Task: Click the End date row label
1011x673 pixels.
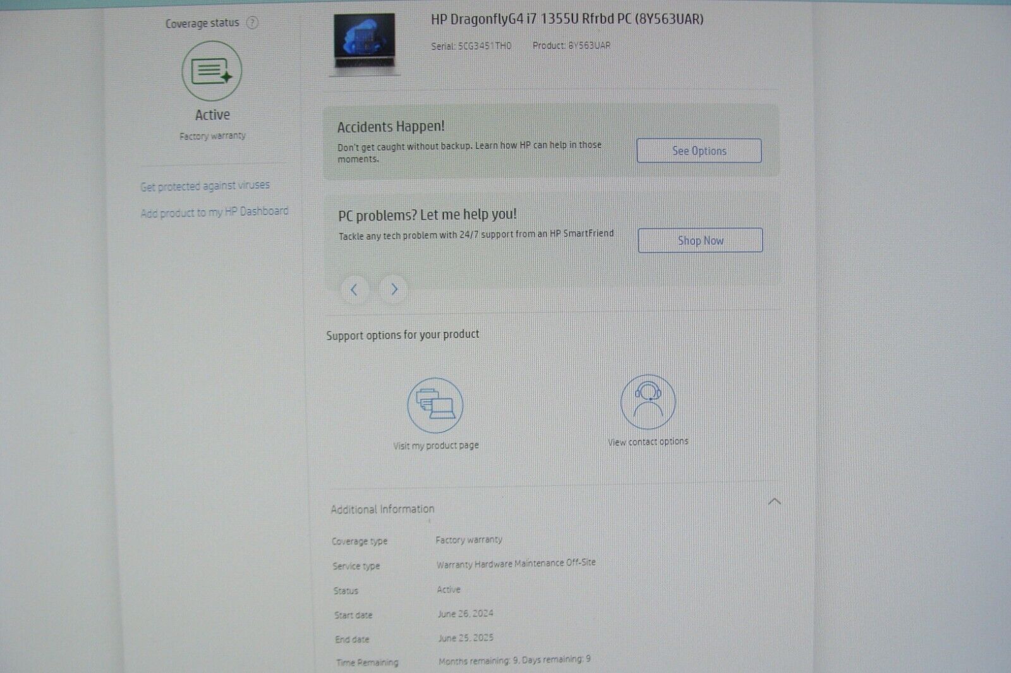Action: (x=352, y=640)
